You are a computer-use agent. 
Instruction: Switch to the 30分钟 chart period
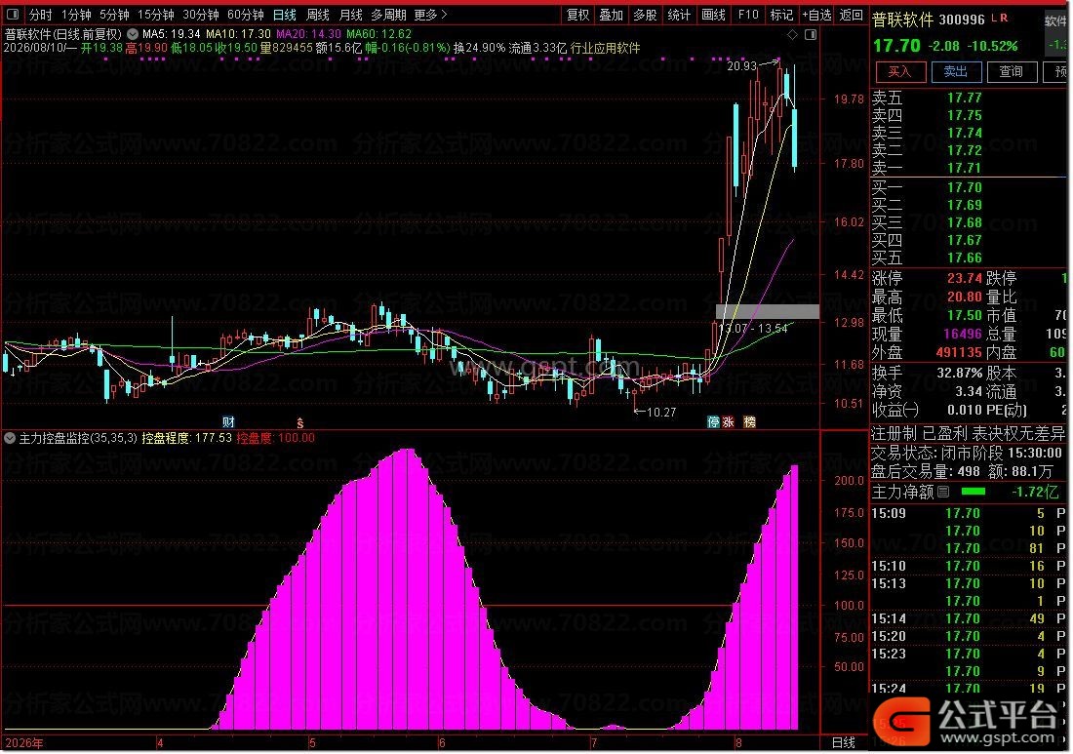tap(201, 15)
